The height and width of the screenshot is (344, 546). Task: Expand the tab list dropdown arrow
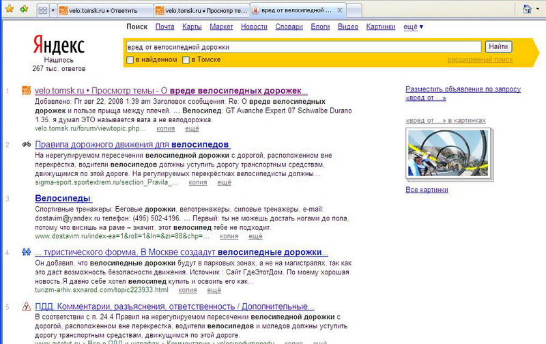click(53, 10)
